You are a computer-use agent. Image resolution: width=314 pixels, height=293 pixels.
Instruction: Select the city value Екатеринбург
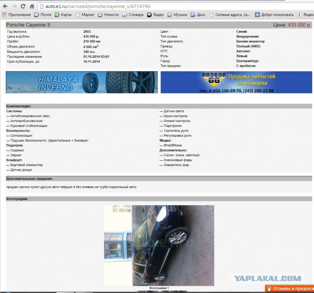[x=247, y=61]
